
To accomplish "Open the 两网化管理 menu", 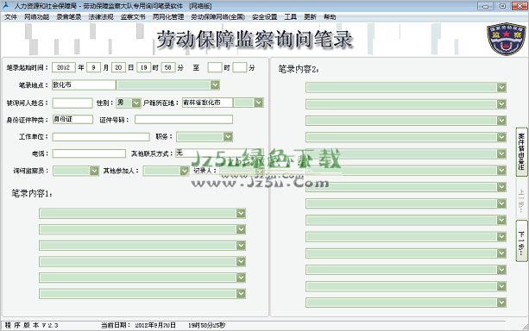I will click(168, 17).
